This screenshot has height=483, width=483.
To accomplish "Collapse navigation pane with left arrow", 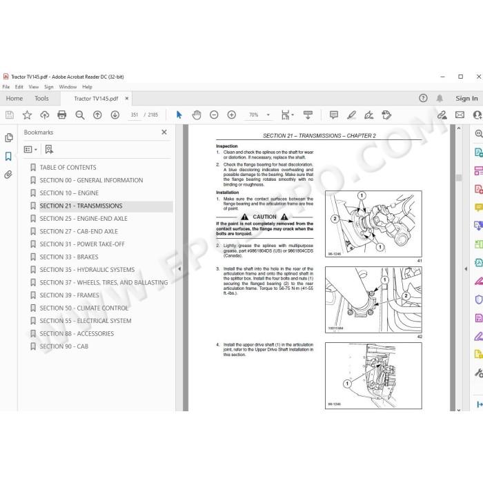I will tap(179, 269).
